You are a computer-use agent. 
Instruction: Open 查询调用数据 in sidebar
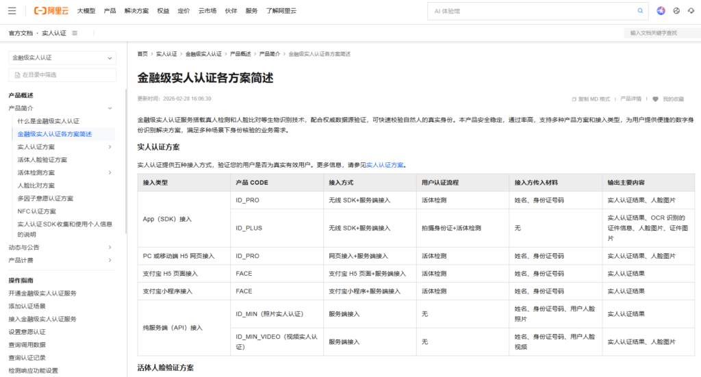point(27,346)
